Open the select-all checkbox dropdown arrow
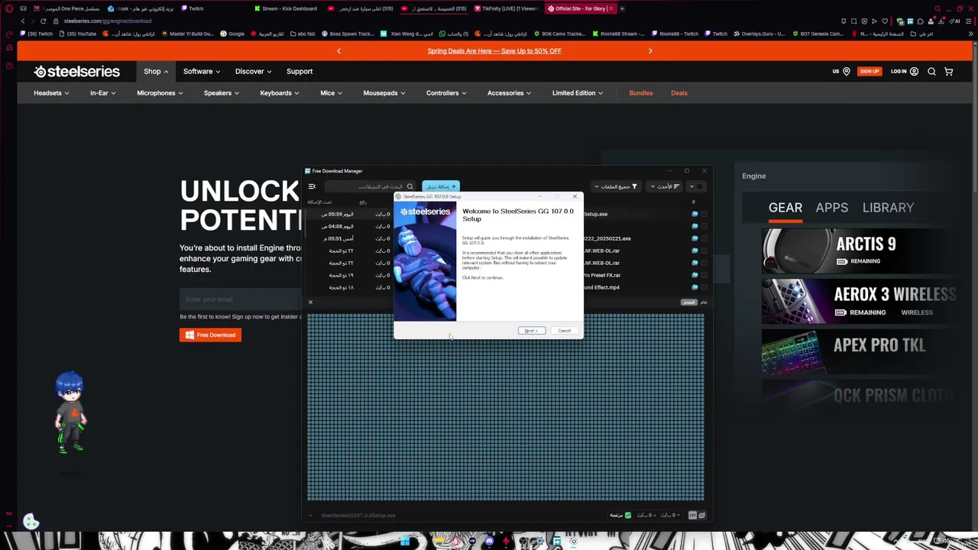The height and width of the screenshot is (550, 978). (691, 186)
